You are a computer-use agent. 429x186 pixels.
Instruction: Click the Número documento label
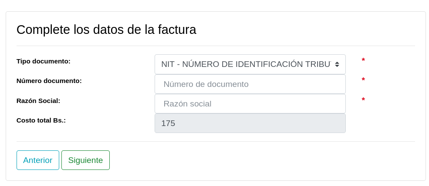(49, 81)
